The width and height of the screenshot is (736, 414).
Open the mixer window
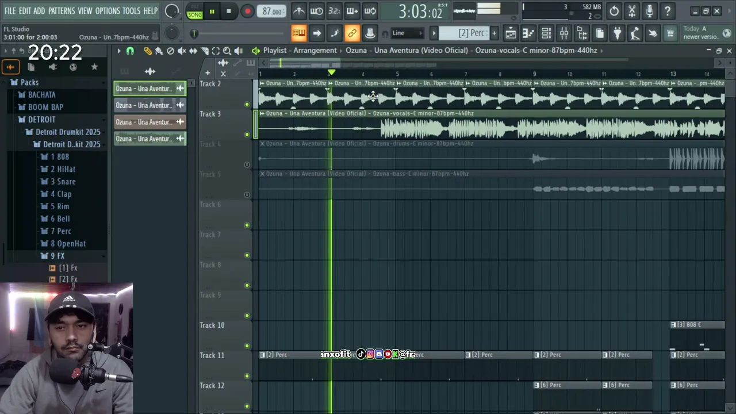coord(564,33)
